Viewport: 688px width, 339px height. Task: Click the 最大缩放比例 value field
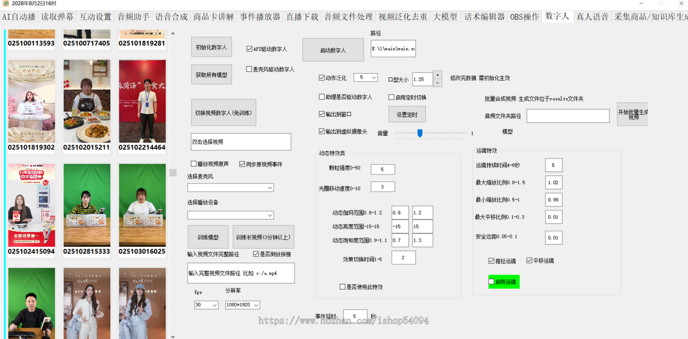point(554,183)
